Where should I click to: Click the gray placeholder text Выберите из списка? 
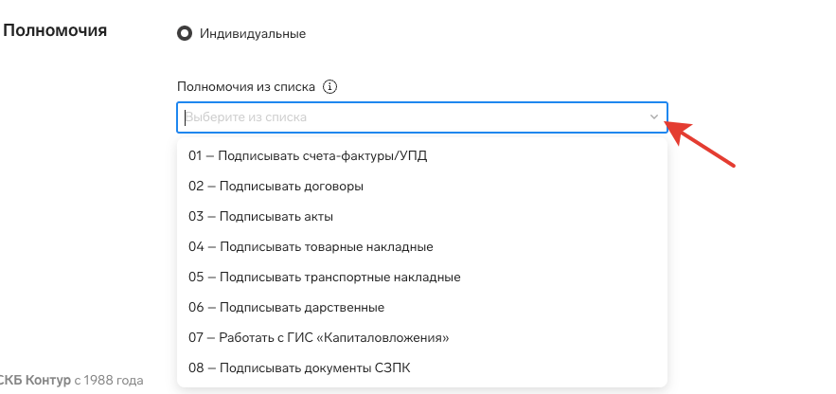click(x=246, y=117)
